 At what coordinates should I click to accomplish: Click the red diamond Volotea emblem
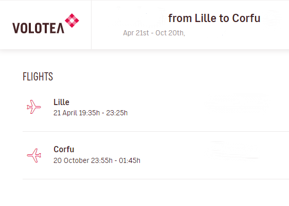coord(72,20)
